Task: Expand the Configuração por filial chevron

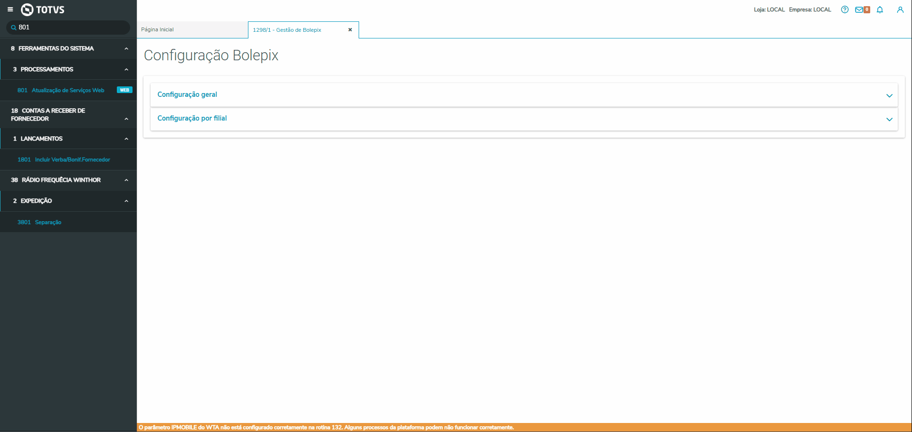Action: coord(889,119)
